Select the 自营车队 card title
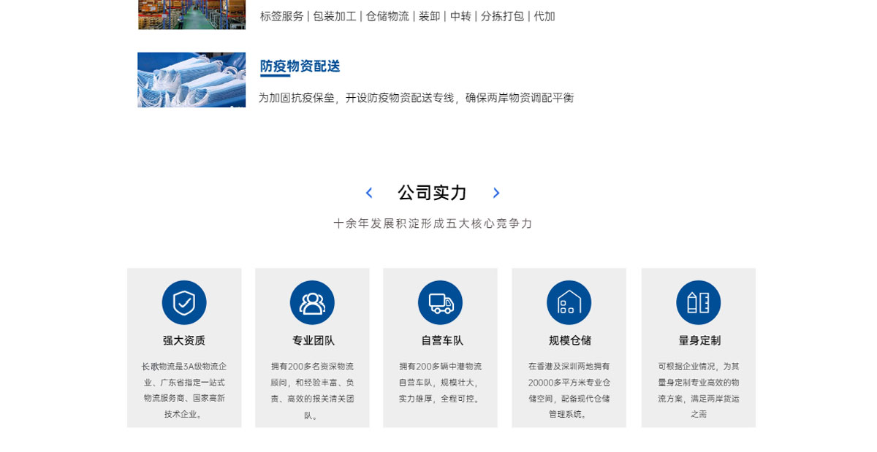This screenshot has width=877, height=452. pyautogui.click(x=441, y=340)
